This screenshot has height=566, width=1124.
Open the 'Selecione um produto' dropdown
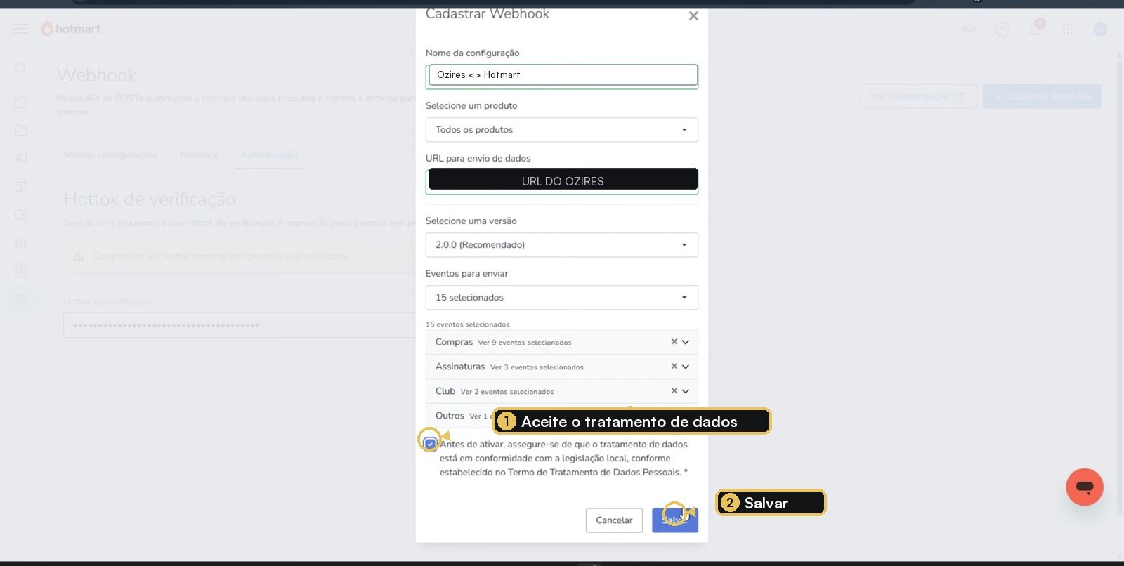click(x=562, y=130)
